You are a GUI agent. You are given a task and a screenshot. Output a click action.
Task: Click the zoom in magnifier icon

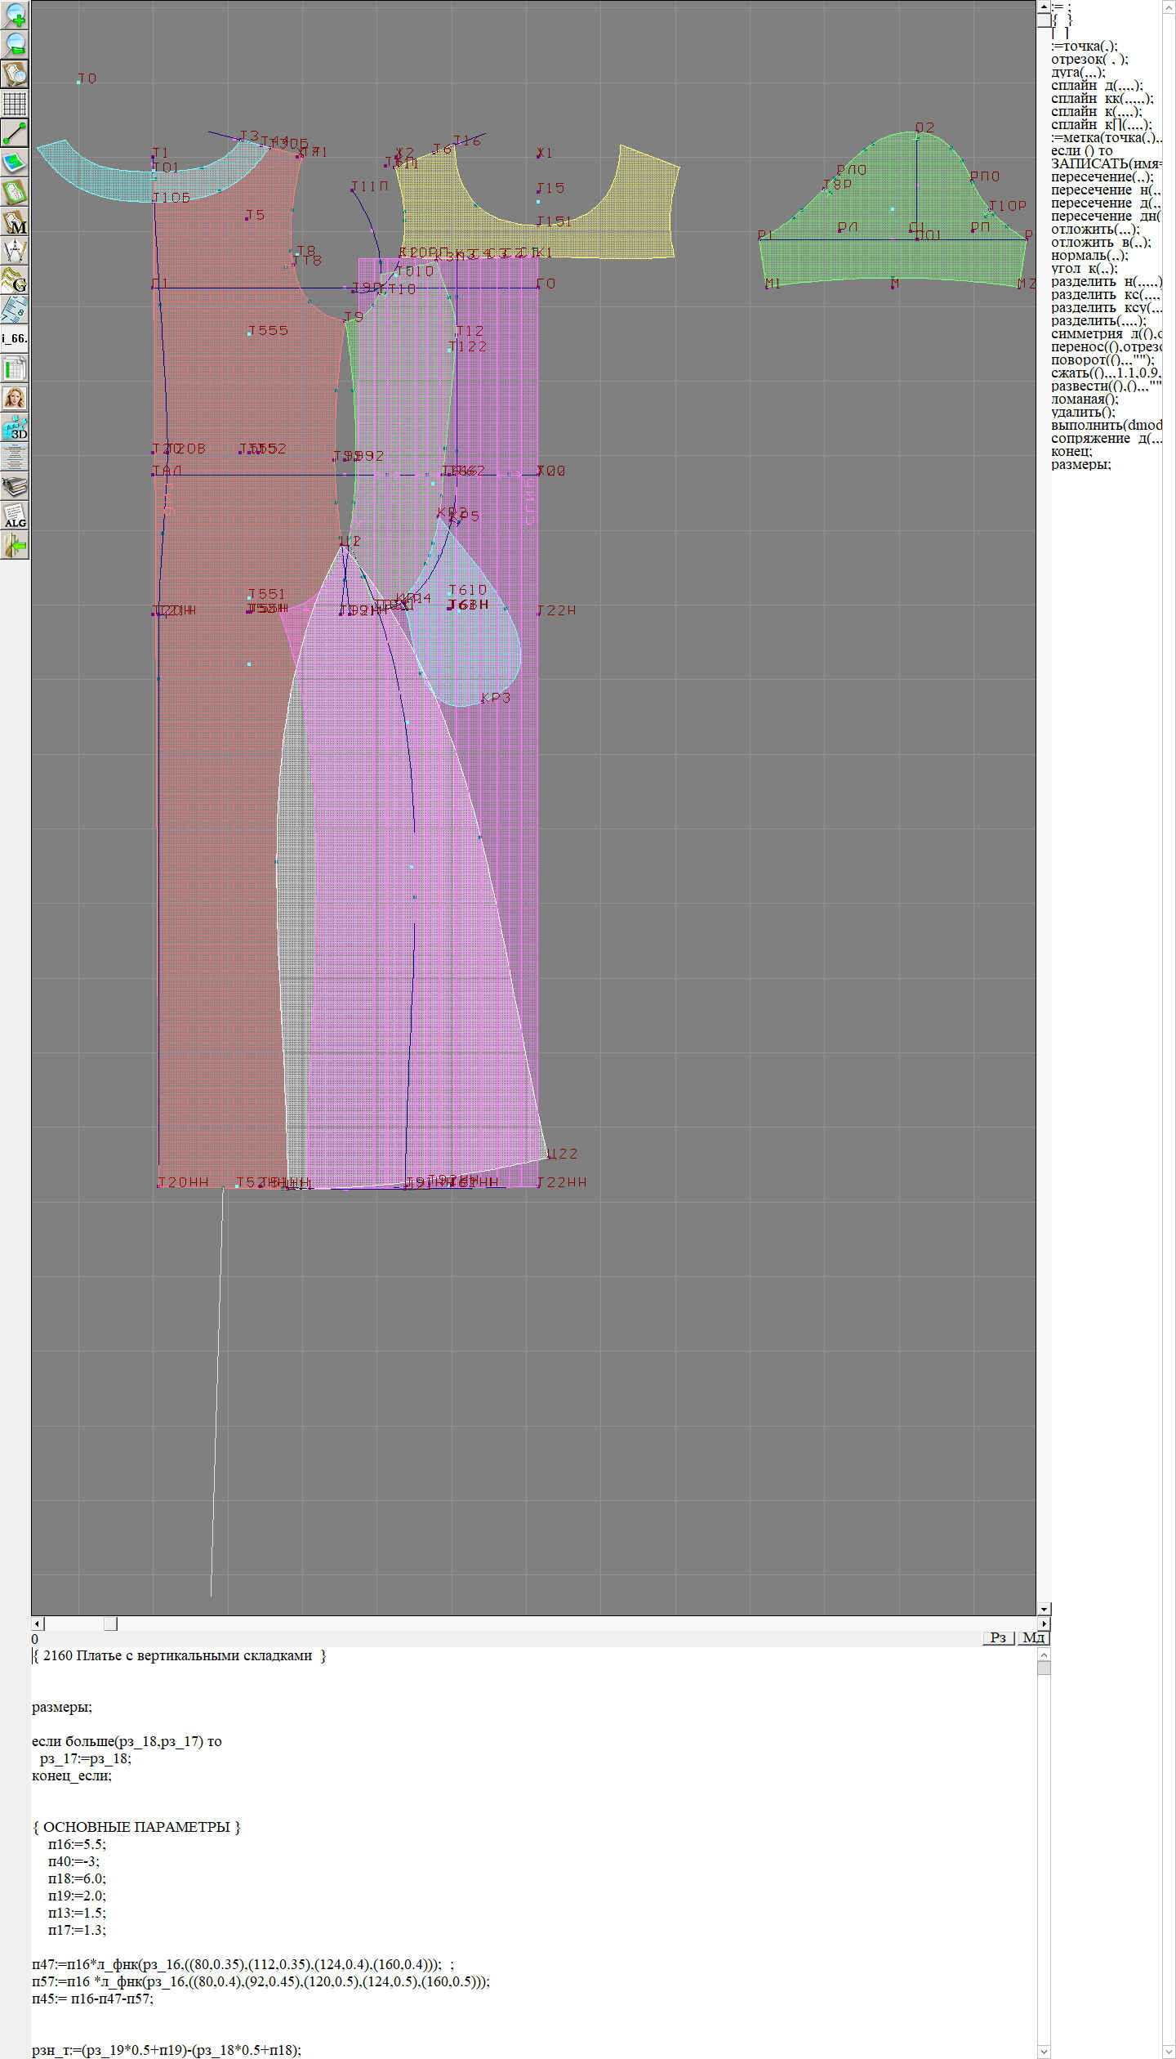(x=15, y=15)
